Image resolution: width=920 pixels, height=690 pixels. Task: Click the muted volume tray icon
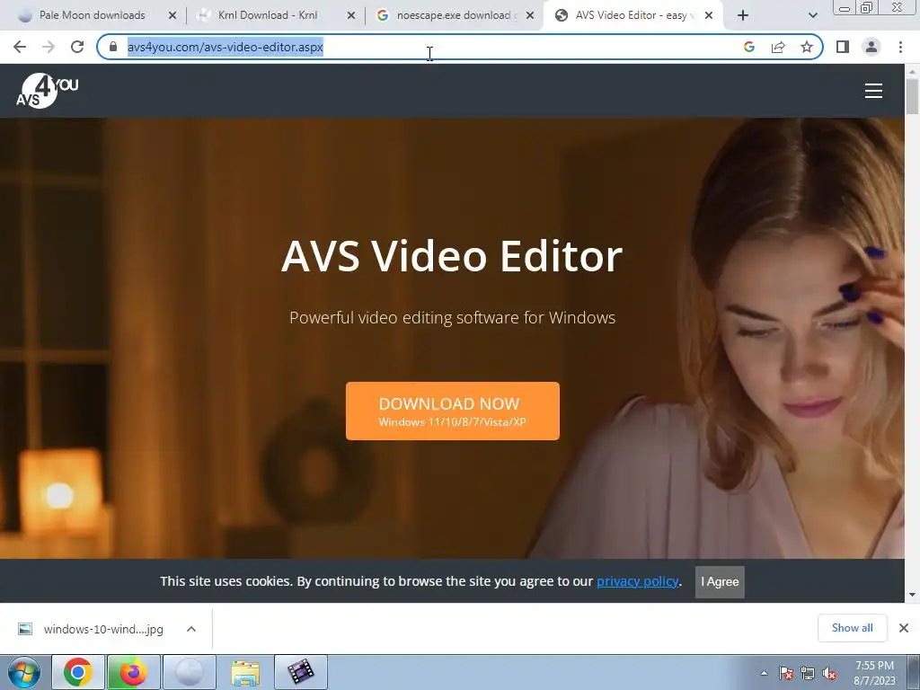[829, 673]
